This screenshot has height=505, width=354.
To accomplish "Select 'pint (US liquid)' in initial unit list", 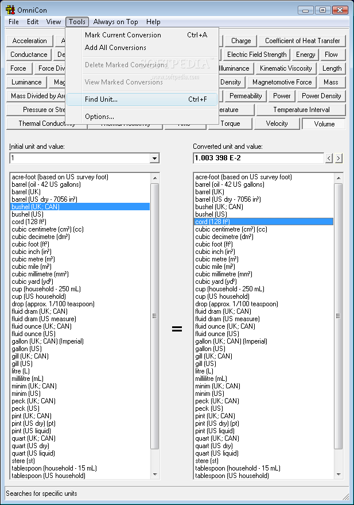I will pyautogui.click(x=80, y=431).
